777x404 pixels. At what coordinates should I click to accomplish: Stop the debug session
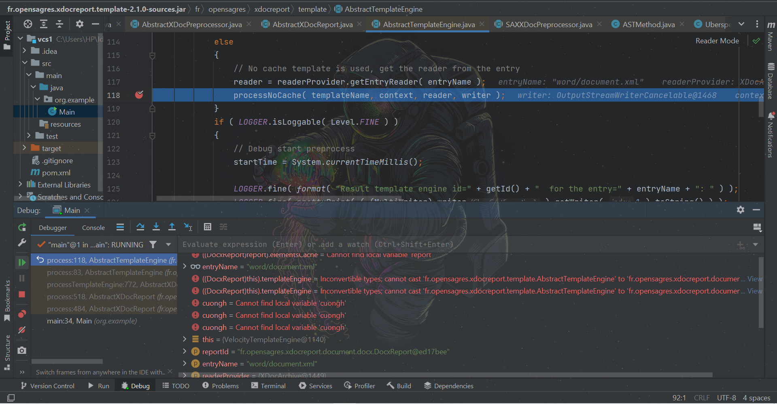[x=22, y=294]
